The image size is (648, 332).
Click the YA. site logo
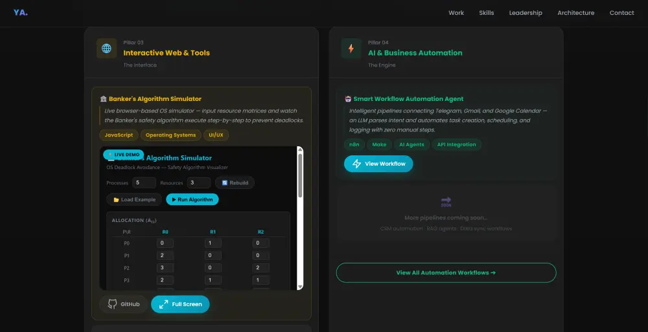click(20, 12)
